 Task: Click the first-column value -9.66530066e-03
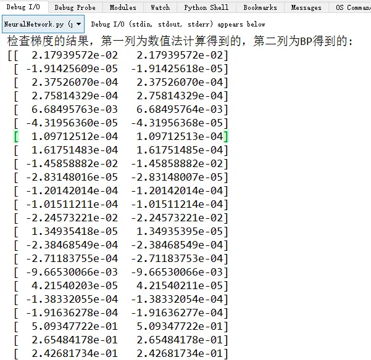72,272
